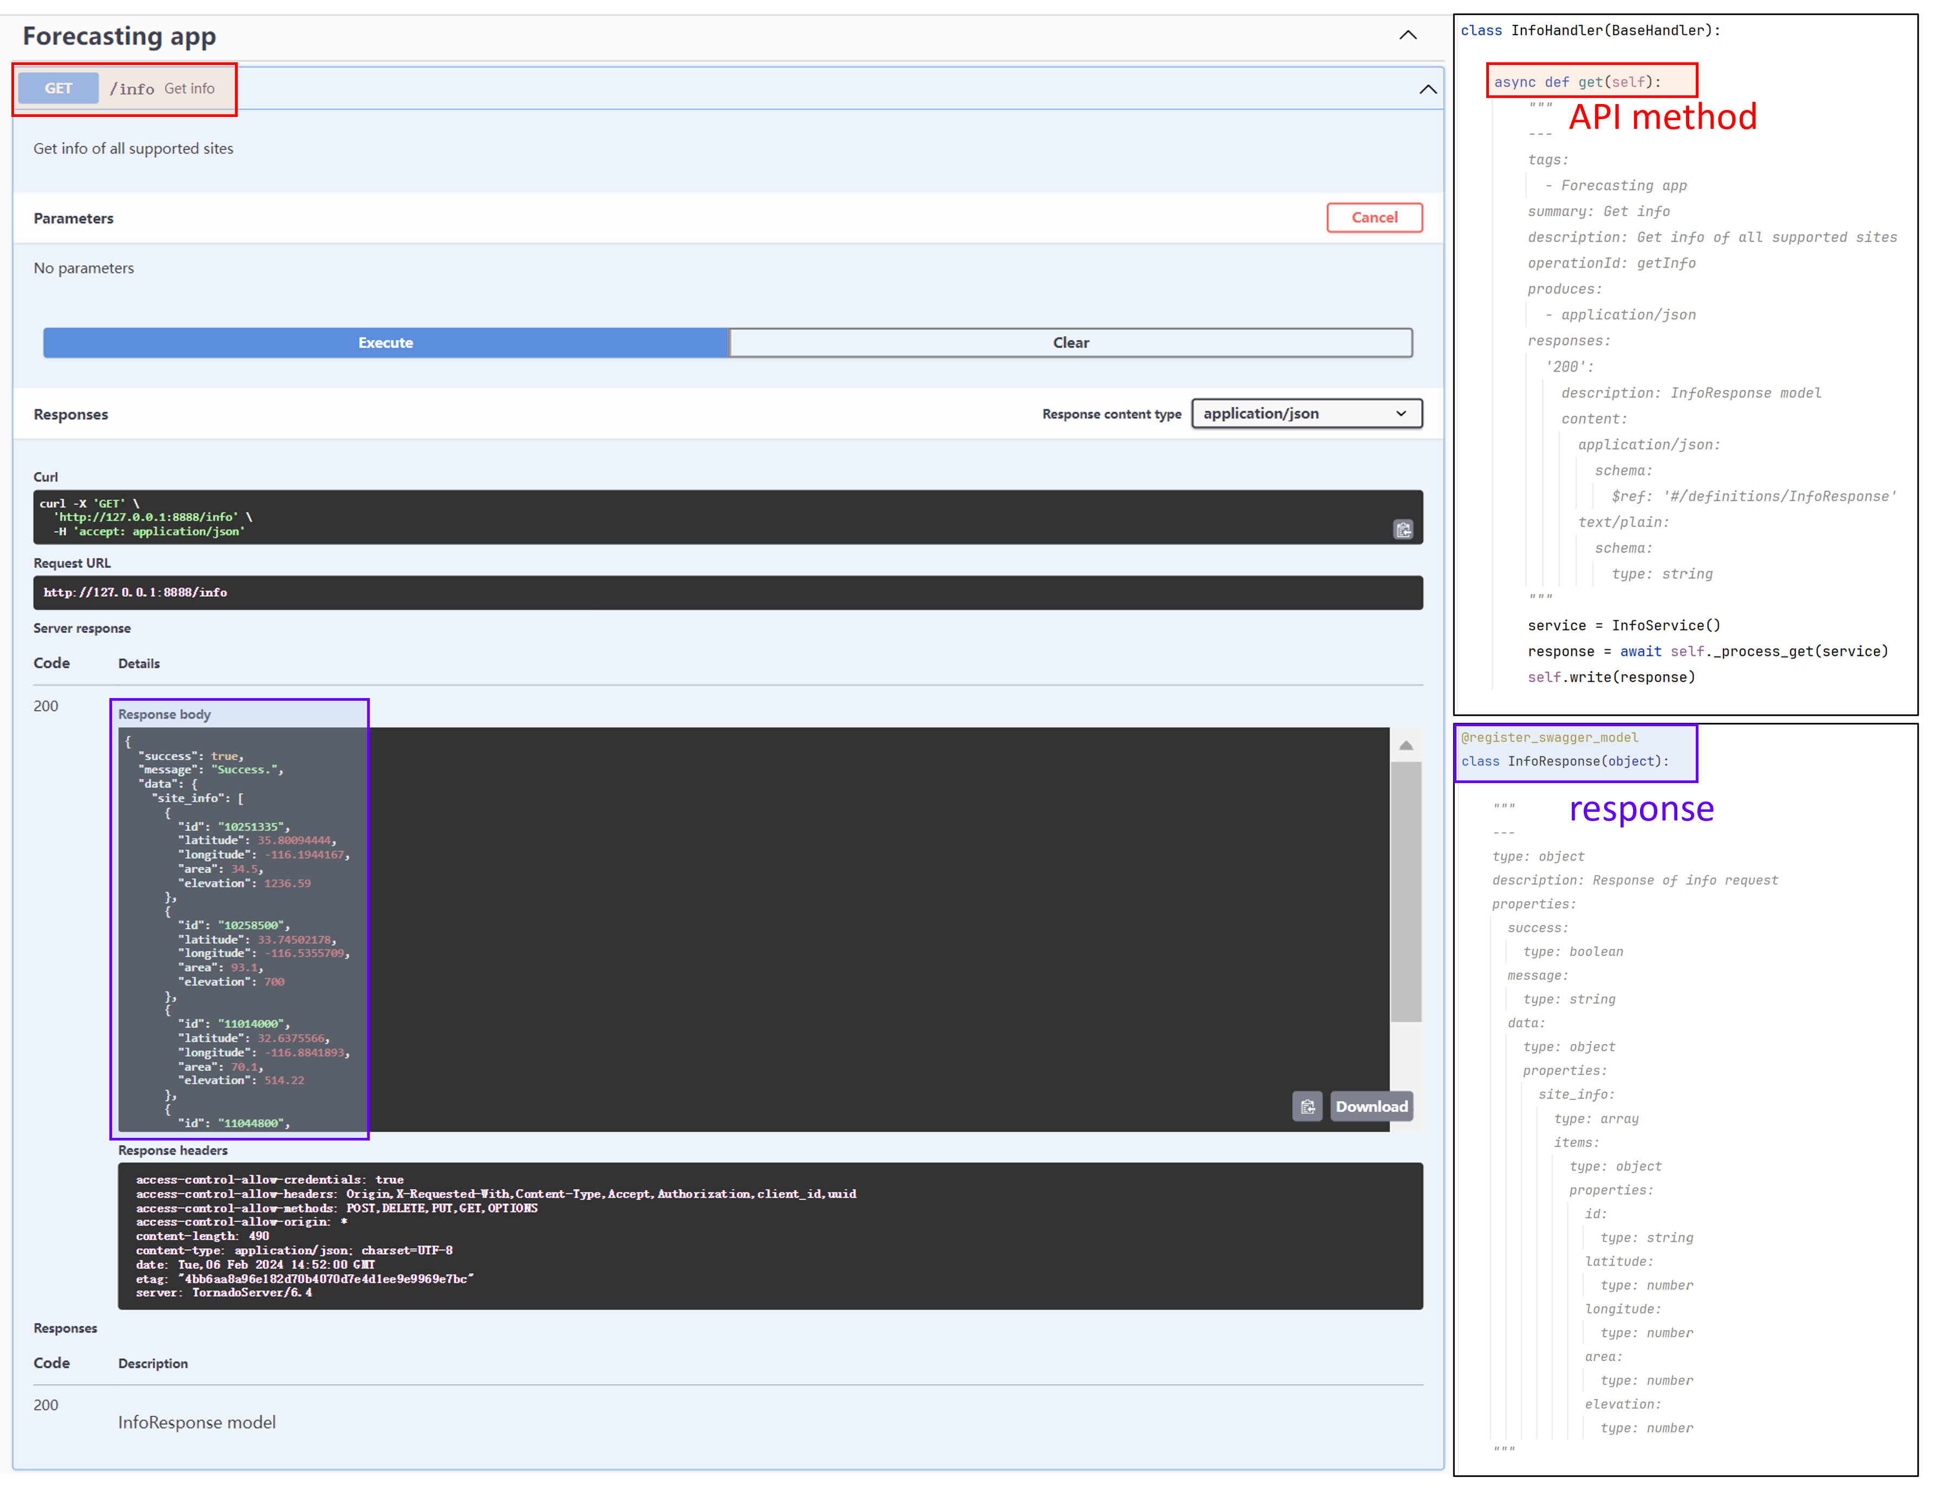Click the 'class InfoResponse(object)' code line
1934x1492 pixels.
click(x=1565, y=762)
